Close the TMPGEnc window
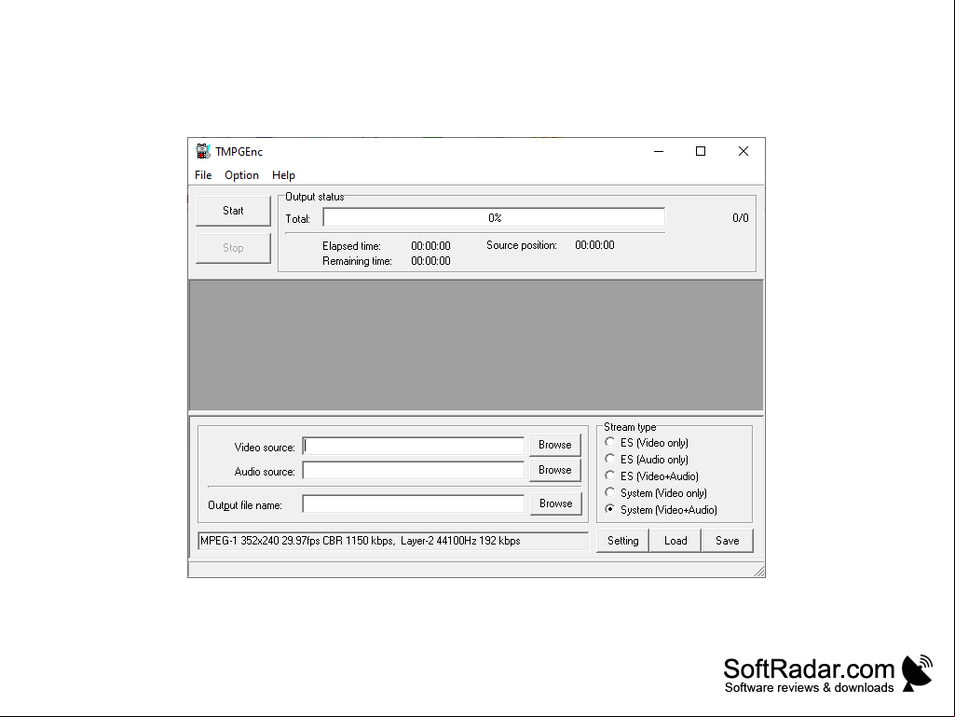Screen dimensions: 955x717 (x=744, y=151)
